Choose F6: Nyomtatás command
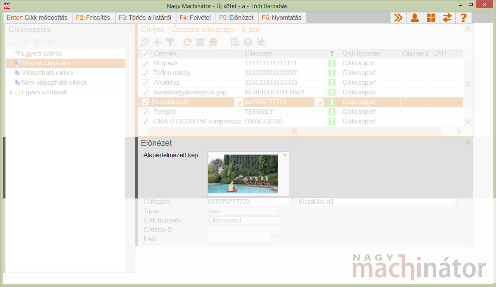 click(x=282, y=17)
